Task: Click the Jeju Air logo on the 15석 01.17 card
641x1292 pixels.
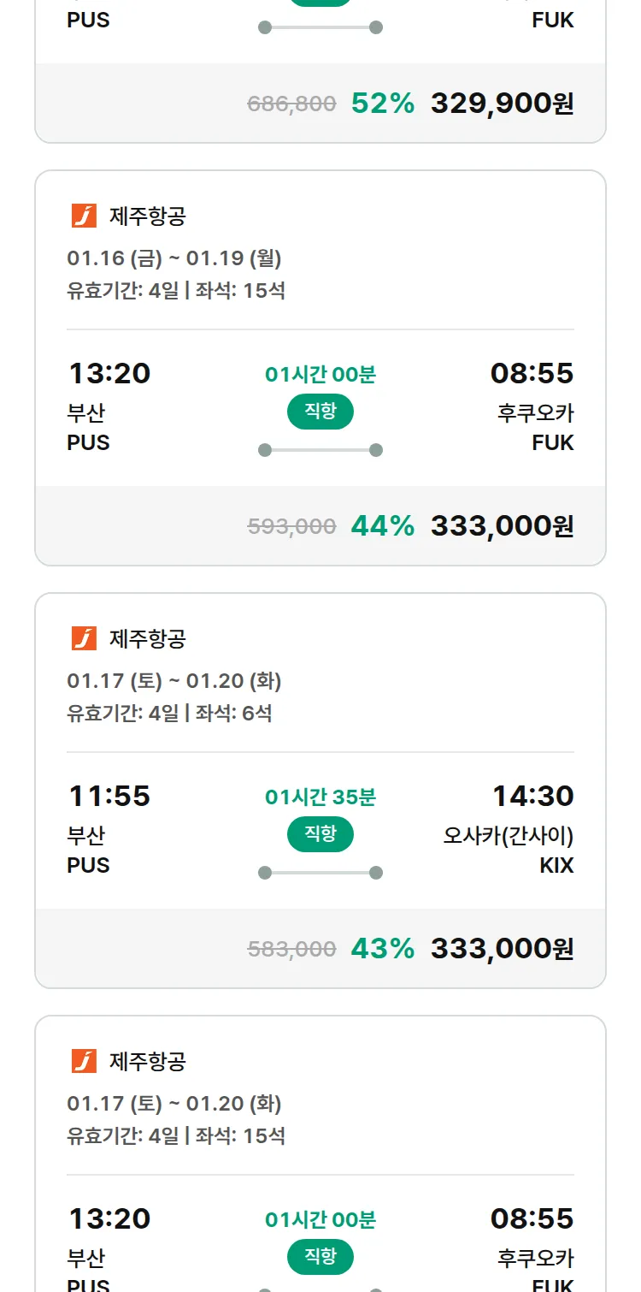Action: click(84, 1062)
